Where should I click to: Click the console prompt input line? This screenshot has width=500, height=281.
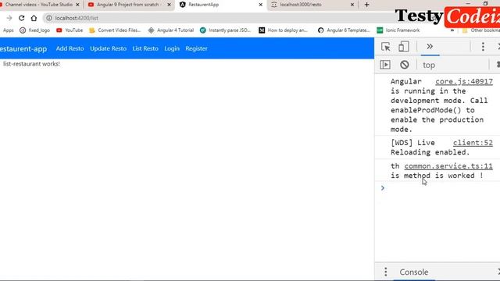pyautogui.click(x=441, y=188)
